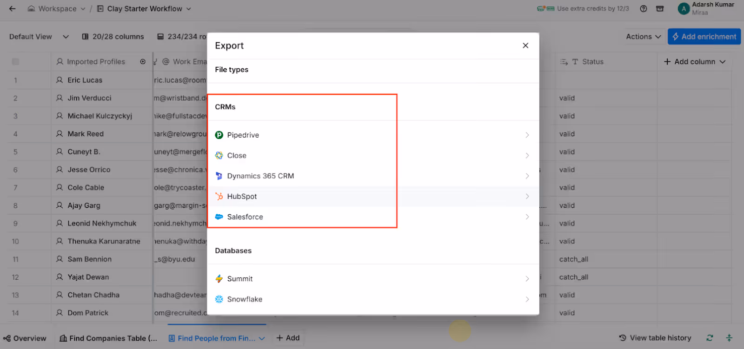
Task: Expand HubSpot export chevron arrow
Action: click(527, 197)
